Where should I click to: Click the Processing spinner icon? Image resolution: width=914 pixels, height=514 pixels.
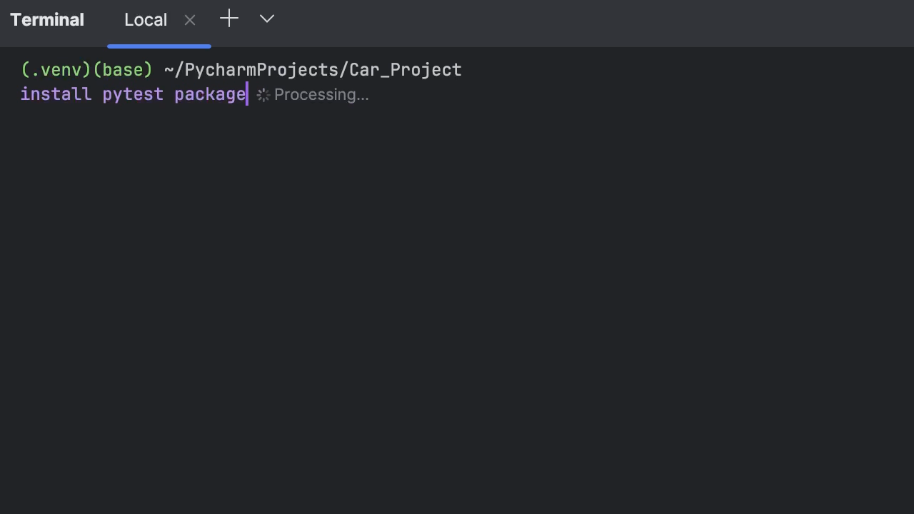coord(263,95)
